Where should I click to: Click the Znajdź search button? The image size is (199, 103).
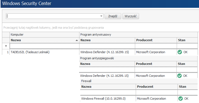point(113,16)
